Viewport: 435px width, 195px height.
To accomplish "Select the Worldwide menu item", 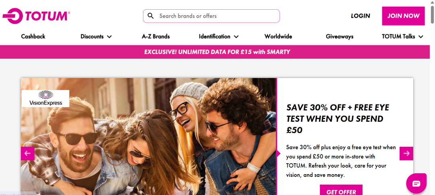I will (278, 37).
